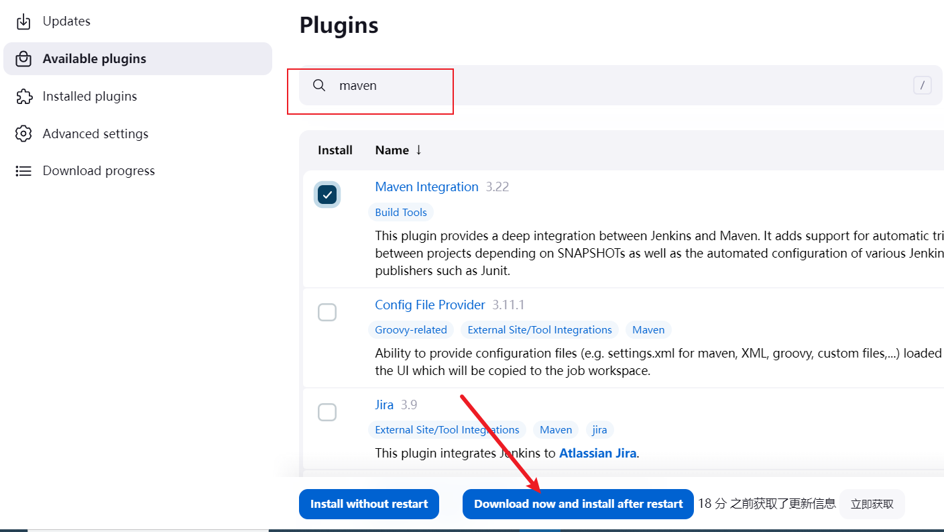The image size is (944, 532).
Task: Enable the Jira plugin checkbox
Action: point(327,412)
